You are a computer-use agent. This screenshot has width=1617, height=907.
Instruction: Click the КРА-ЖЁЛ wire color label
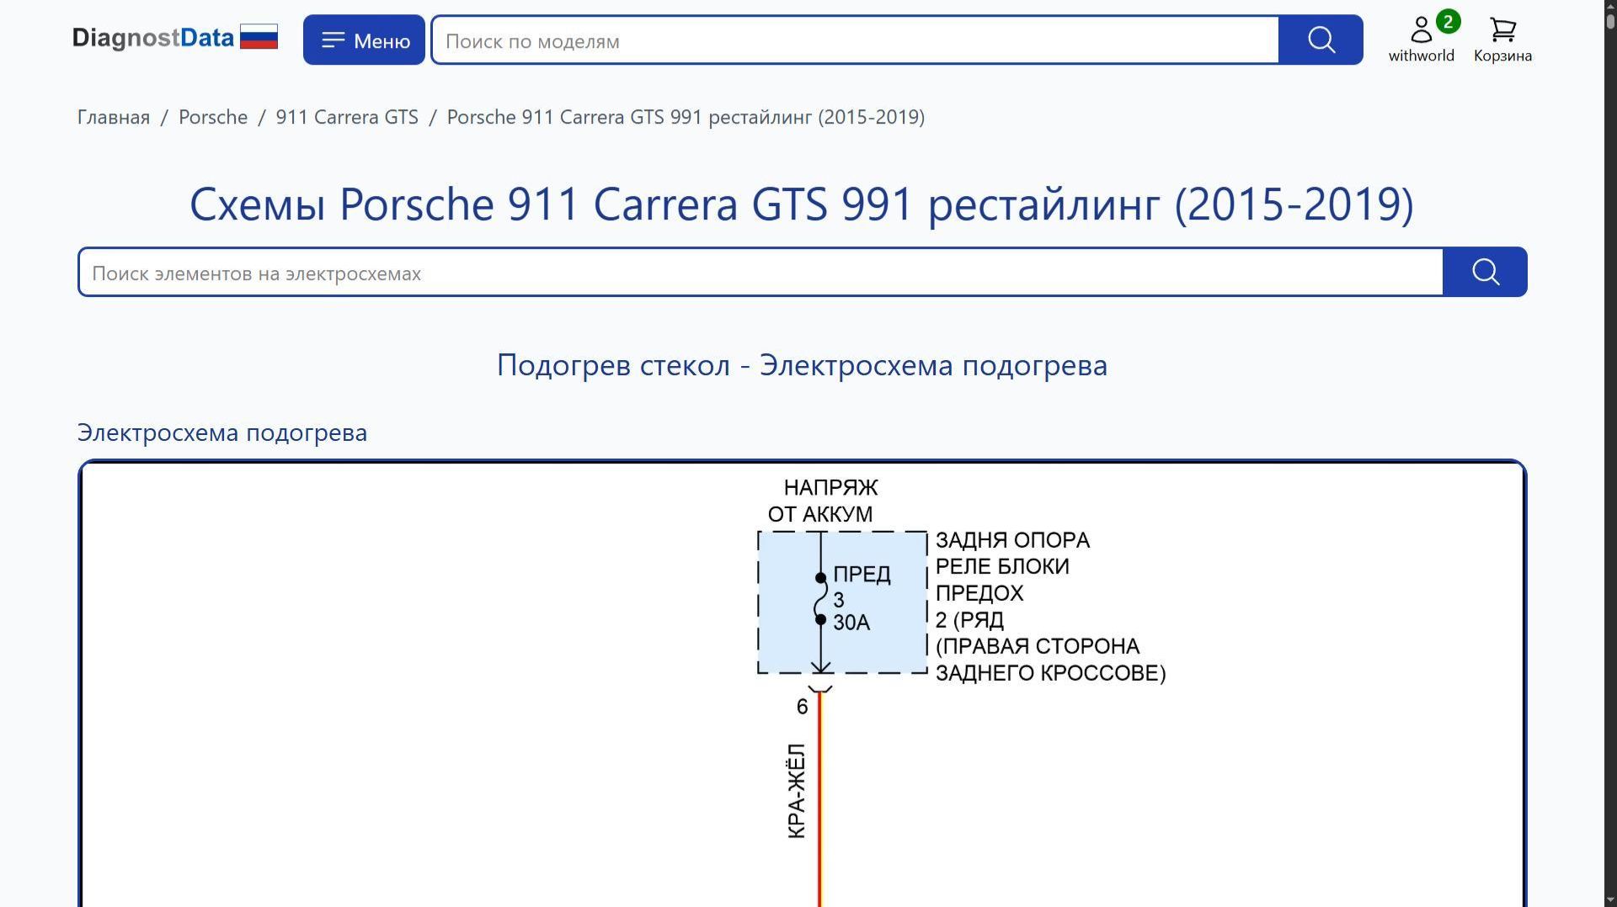click(x=796, y=791)
